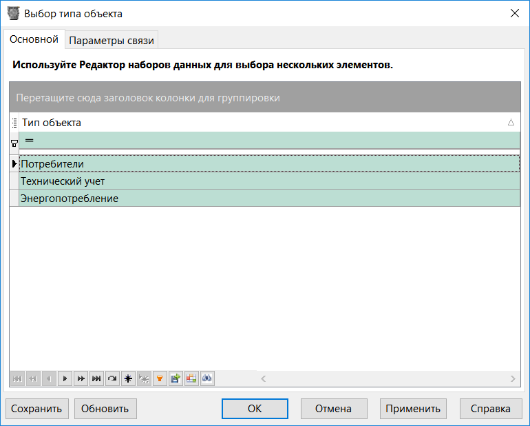Screen dimensions: 530x426
Task: Click the Обновить button
Action: pos(105,409)
